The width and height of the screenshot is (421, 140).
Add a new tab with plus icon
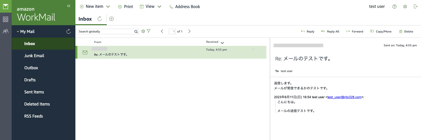pyautogui.click(x=111, y=19)
